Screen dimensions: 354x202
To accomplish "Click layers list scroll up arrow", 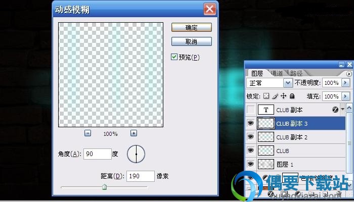I will coord(349,109).
